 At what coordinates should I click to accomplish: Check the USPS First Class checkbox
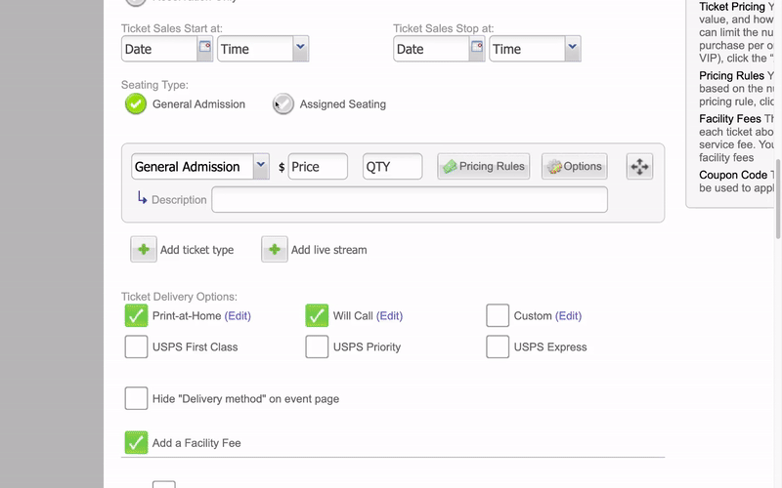point(136,346)
